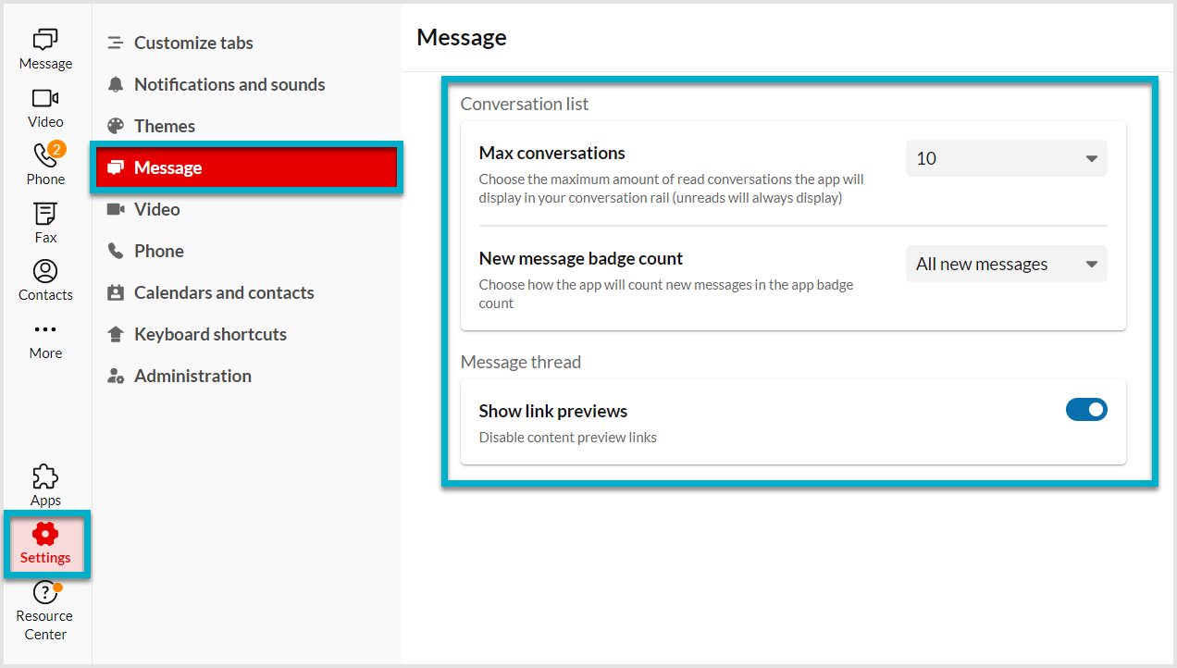The width and height of the screenshot is (1177, 668).
Task: Open the All new messages dropdown
Action: coord(1007,264)
